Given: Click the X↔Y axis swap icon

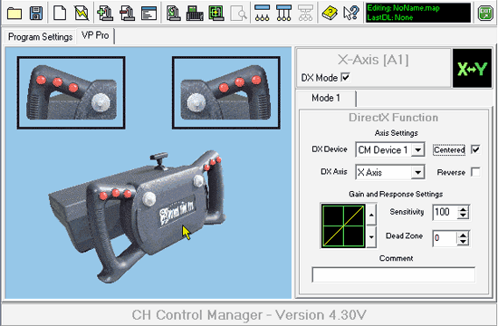Looking at the screenshot, I should 472,68.
